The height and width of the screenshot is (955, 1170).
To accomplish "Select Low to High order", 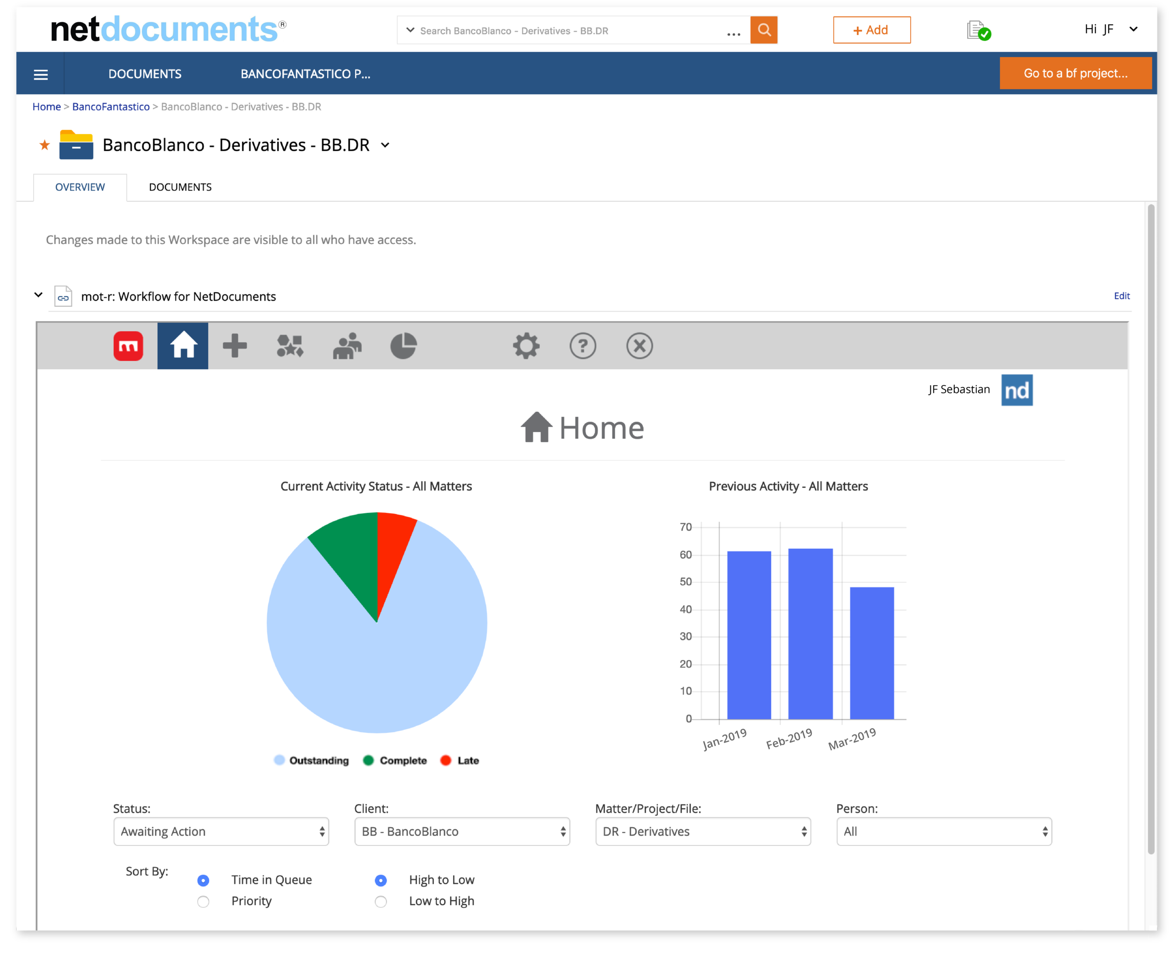I will click(x=380, y=901).
